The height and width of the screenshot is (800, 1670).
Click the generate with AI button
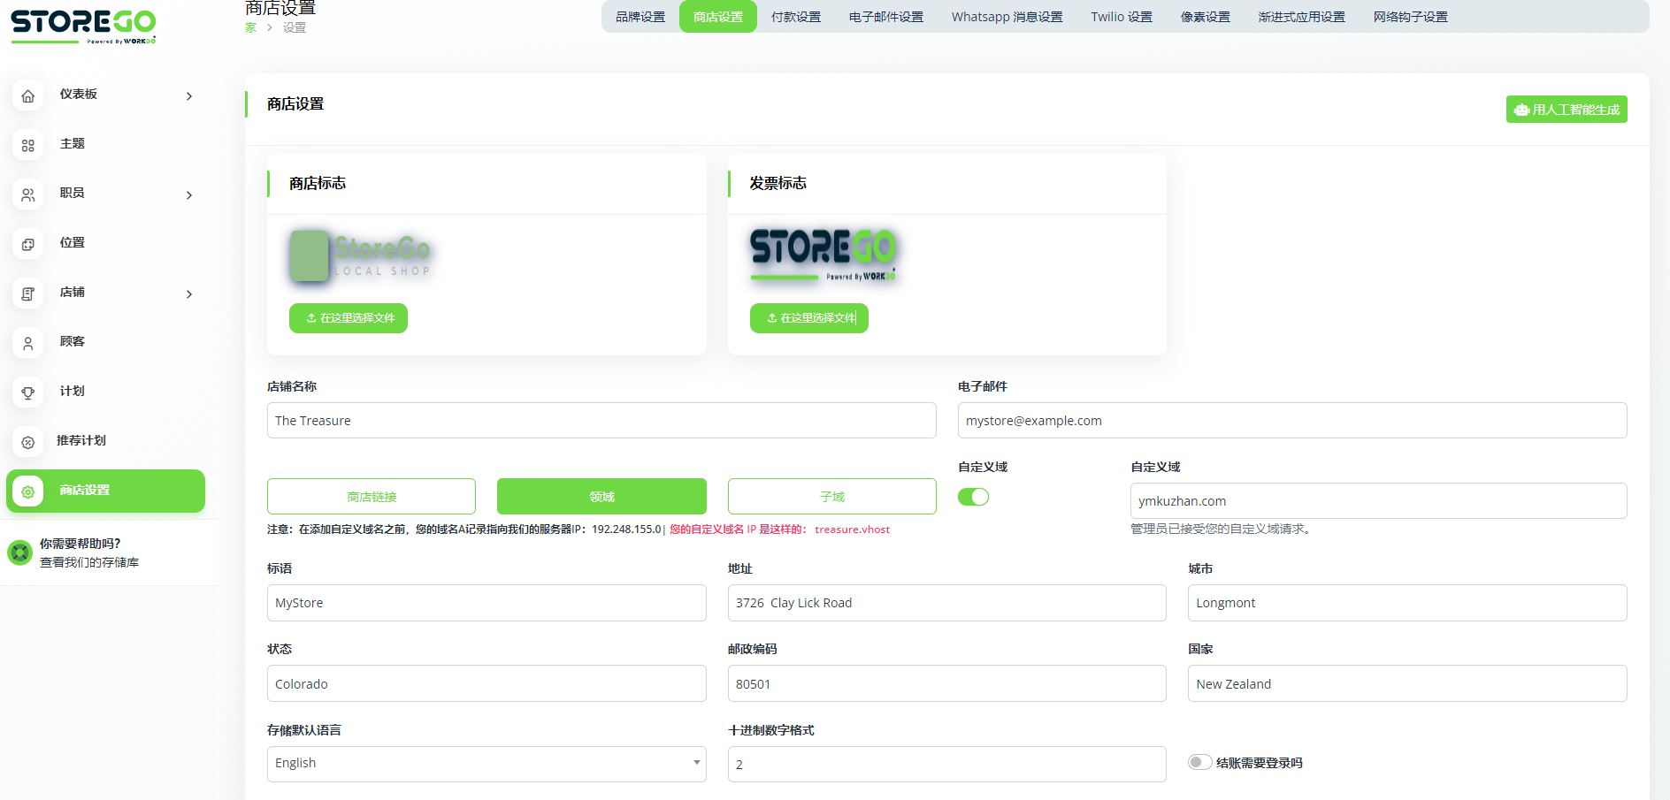point(1566,110)
